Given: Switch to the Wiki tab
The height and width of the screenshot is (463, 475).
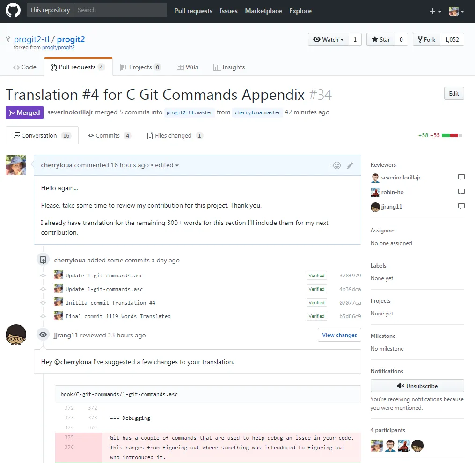Looking at the screenshot, I should [188, 67].
